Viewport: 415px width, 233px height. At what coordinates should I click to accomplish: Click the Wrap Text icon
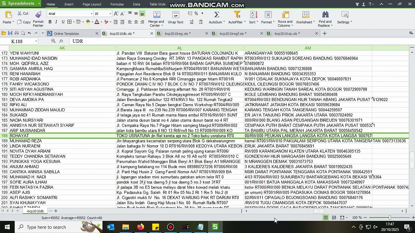click(175, 15)
